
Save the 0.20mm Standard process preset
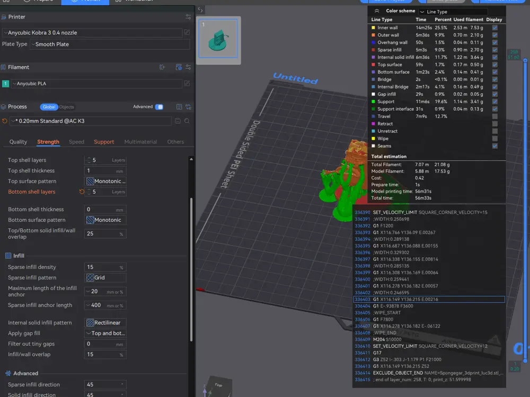(x=178, y=121)
